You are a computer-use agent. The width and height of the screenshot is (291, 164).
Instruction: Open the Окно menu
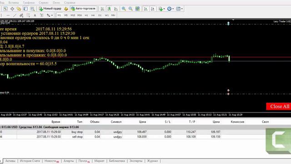coord(56,3)
